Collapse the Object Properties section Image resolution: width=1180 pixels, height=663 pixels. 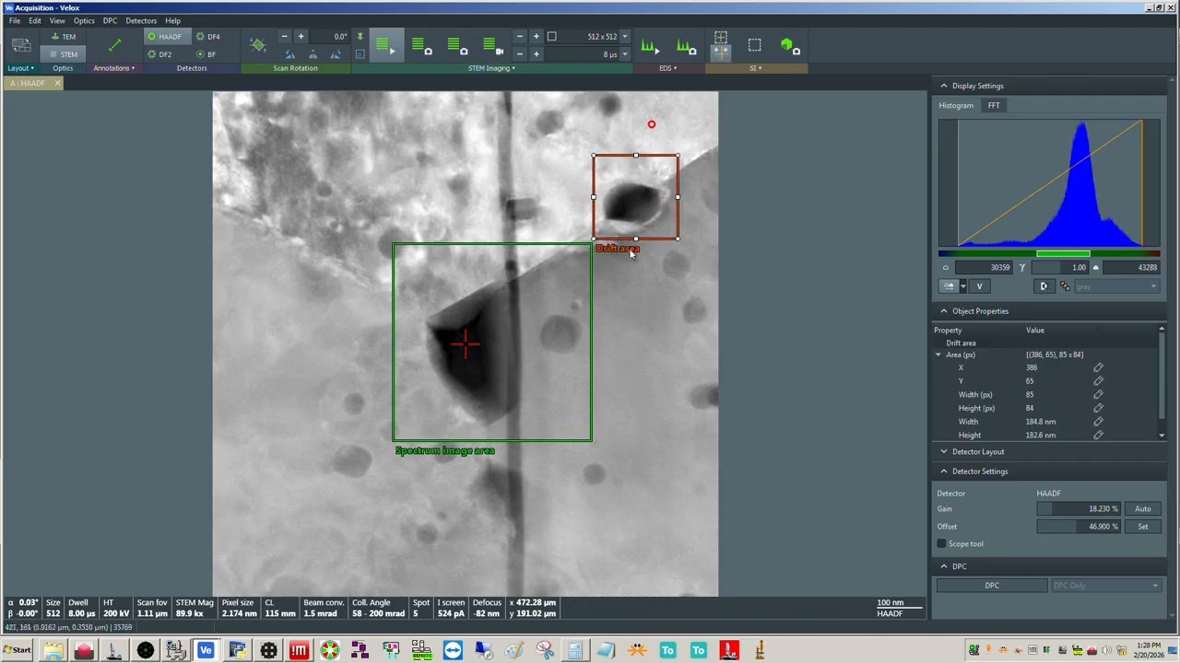click(x=943, y=311)
